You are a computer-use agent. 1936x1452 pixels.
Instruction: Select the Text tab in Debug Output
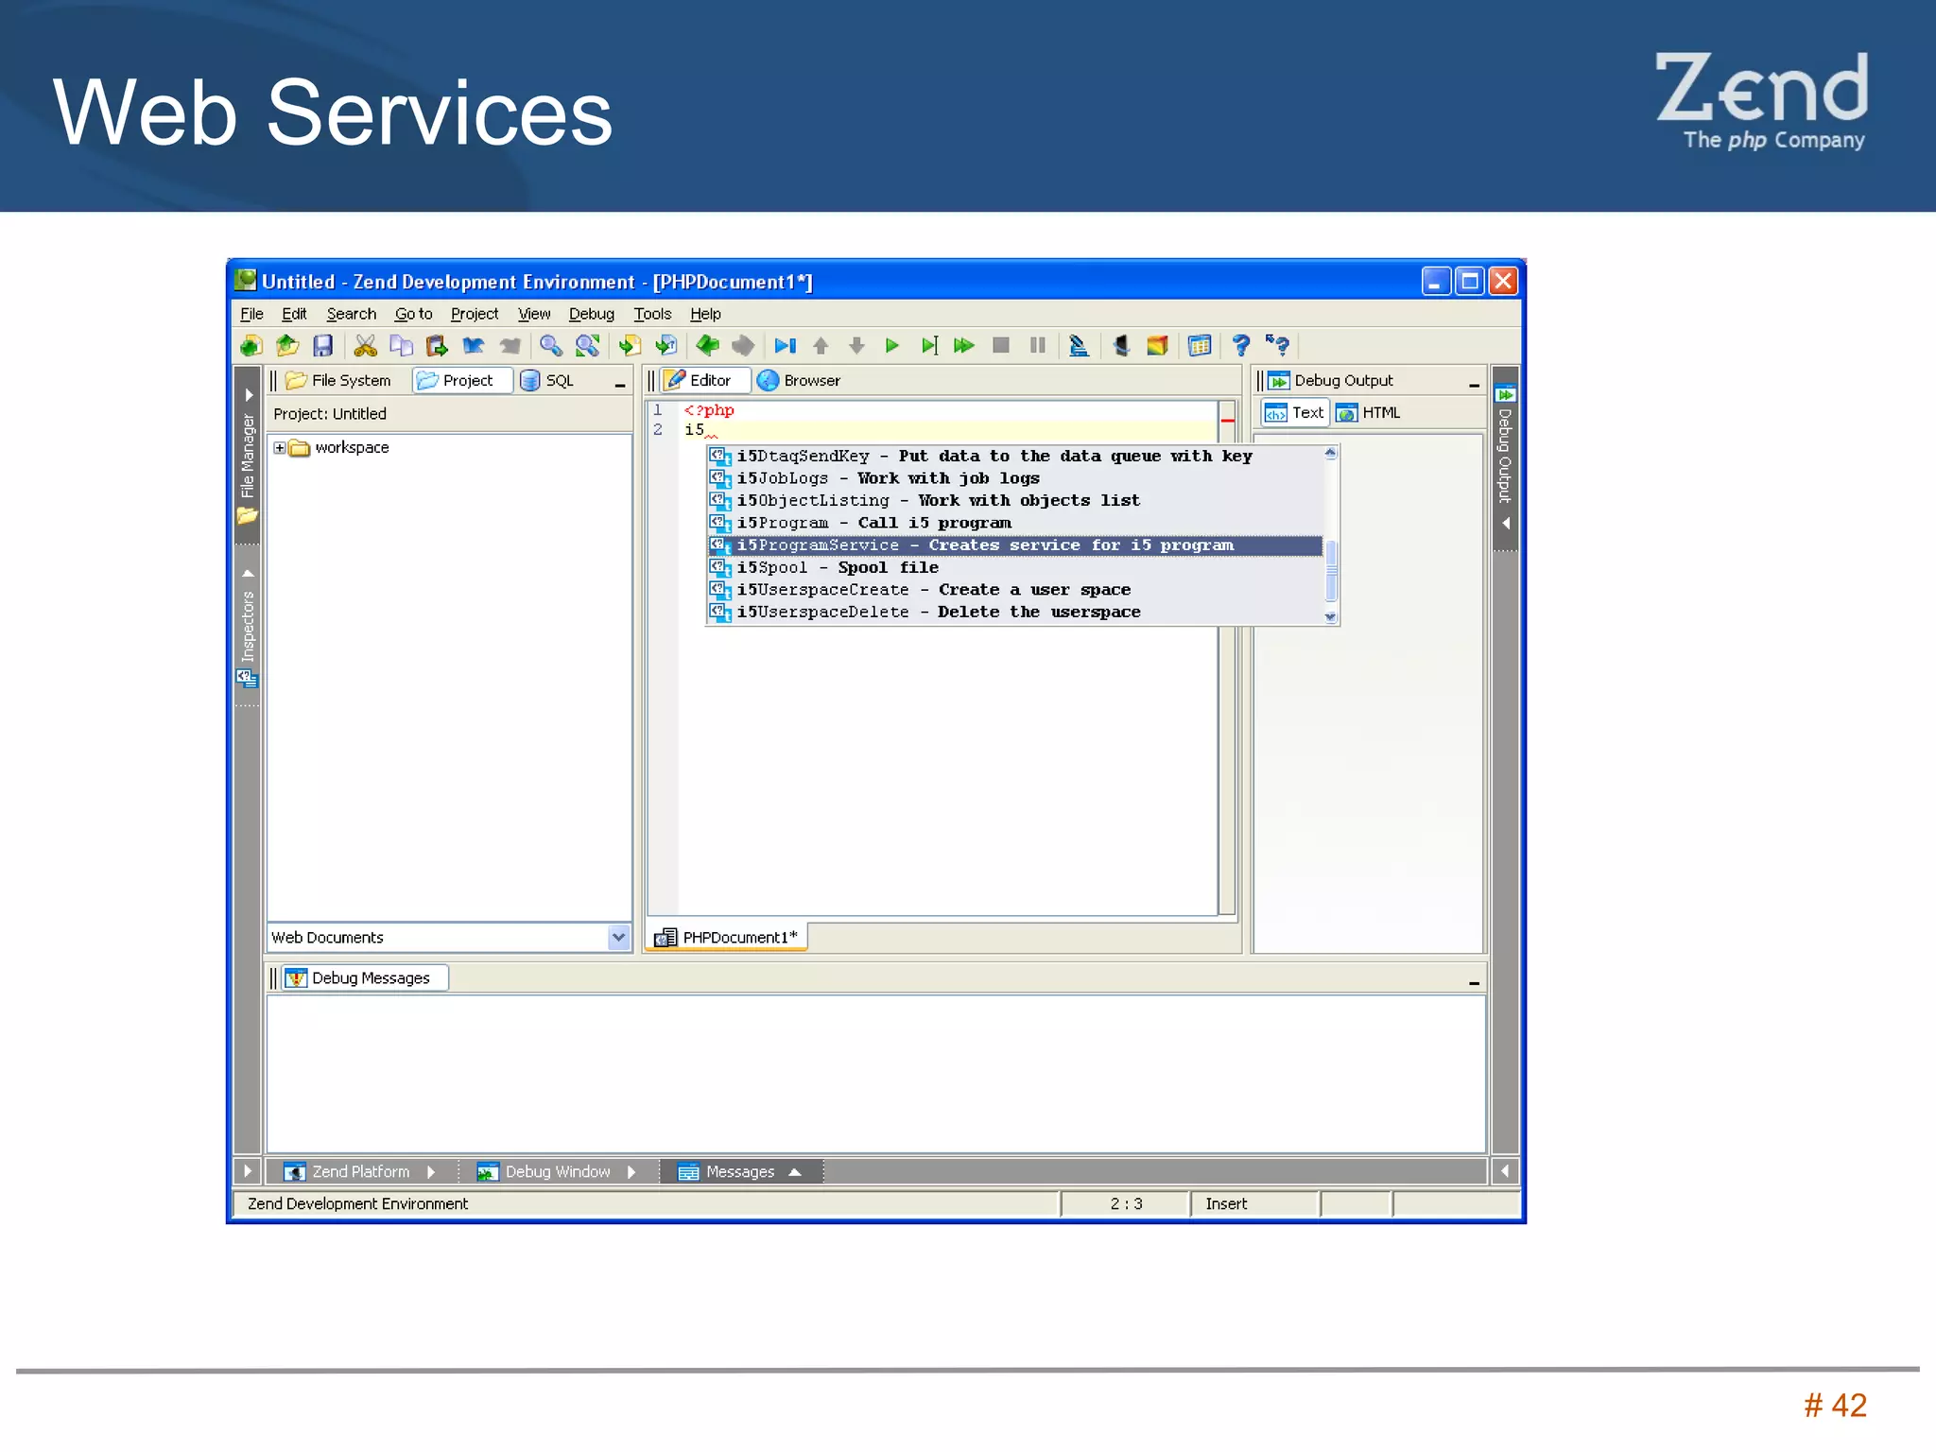(x=1295, y=412)
